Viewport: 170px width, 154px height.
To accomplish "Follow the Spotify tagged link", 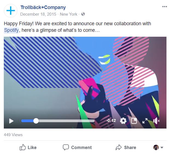I will 11,30.
